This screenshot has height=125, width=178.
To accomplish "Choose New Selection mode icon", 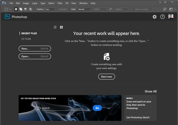I will pos(16,9).
